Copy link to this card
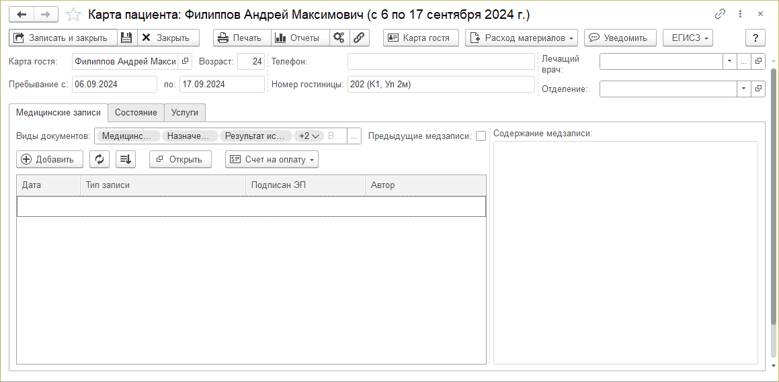Image resolution: width=779 pixels, height=382 pixels. (x=720, y=14)
